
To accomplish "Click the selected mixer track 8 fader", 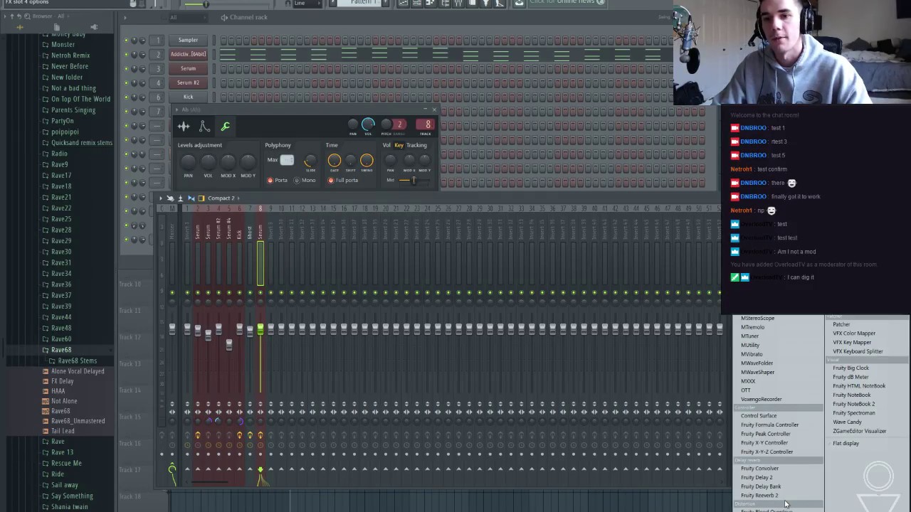I will (x=260, y=330).
